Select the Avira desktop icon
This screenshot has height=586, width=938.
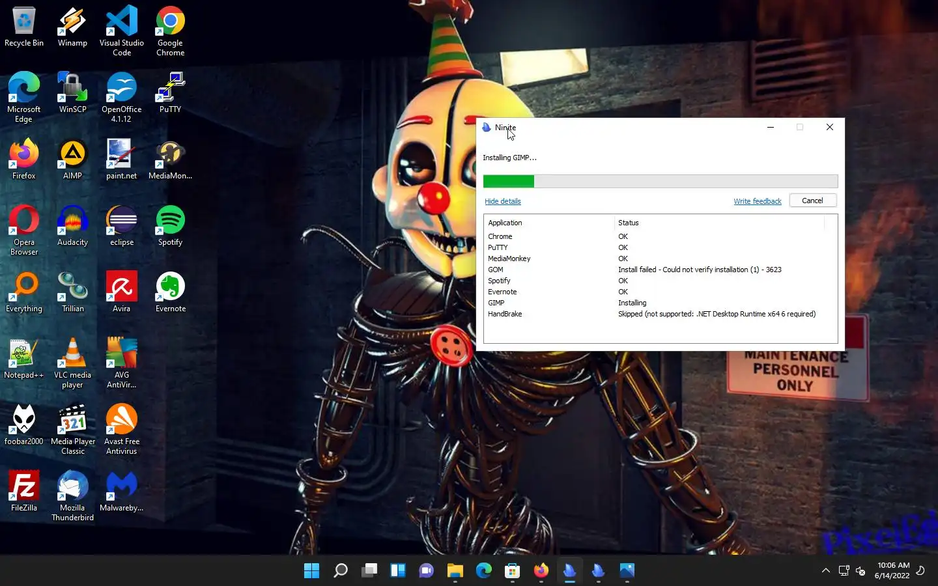pos(122,292)
